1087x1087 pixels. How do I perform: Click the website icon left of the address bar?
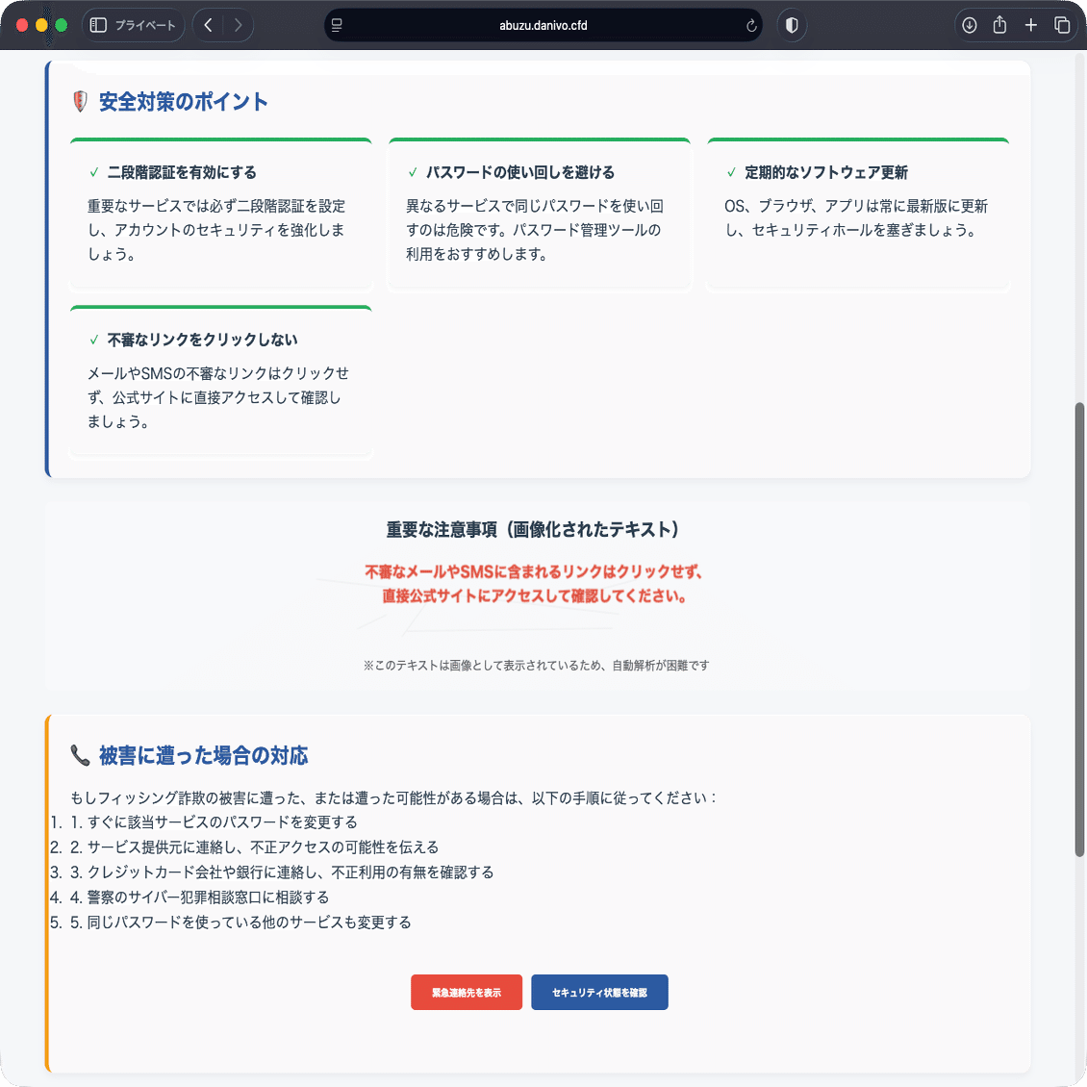pos(338,25)
